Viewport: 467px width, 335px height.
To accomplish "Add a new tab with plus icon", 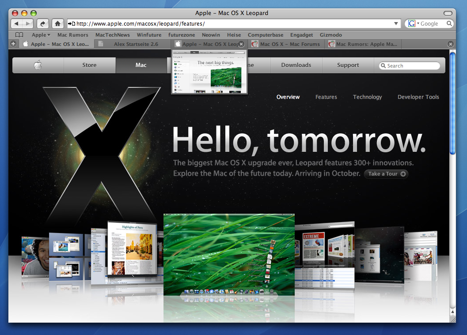I will [13, 44].
